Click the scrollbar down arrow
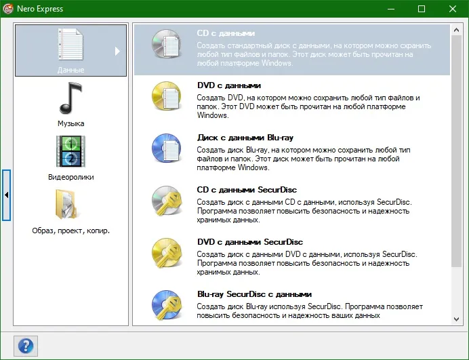This screenshot has width=469, height=360. pyautogui.click(x=456, y=319)
